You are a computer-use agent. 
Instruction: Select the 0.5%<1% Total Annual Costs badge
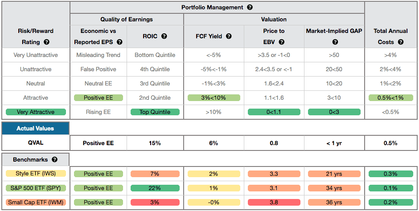click(390, 97)
